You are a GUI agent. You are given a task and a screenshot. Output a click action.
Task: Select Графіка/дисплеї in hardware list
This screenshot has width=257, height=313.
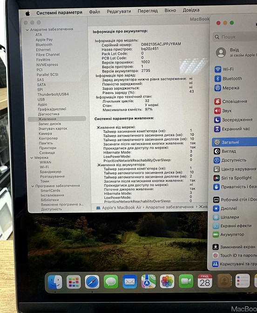tap(52, 109)
